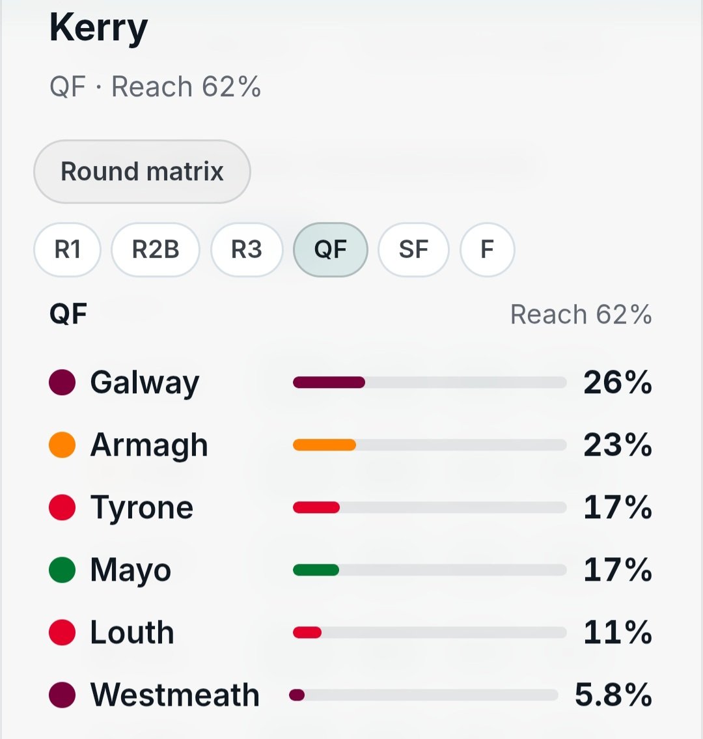Switch to the R2B round tab
Viewport: 703px width, 739px height.
click(x=156, y=249)
